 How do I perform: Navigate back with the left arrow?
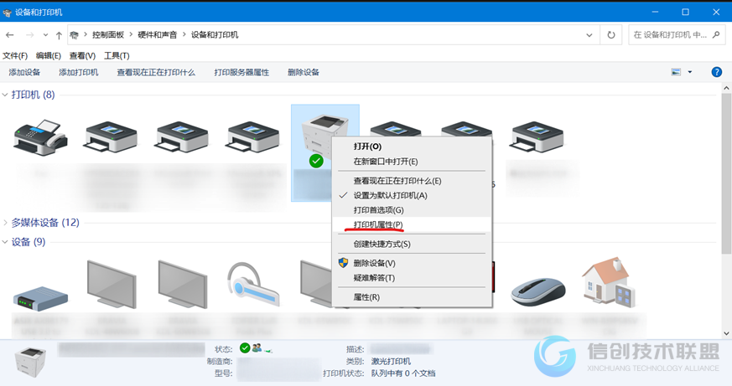pyautogui.click(x=10, y=35)
